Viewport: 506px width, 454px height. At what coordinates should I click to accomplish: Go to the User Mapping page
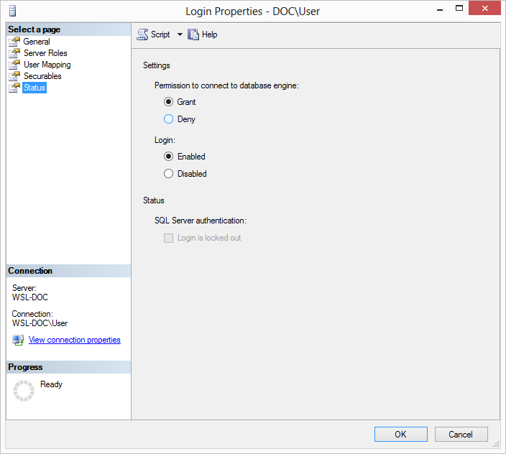pos(47,65)
